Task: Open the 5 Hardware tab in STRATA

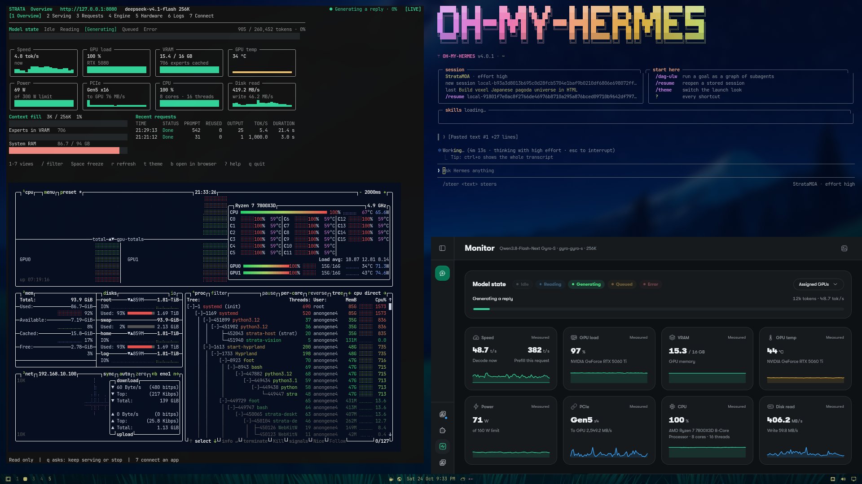Action: [x=149, y=16]
